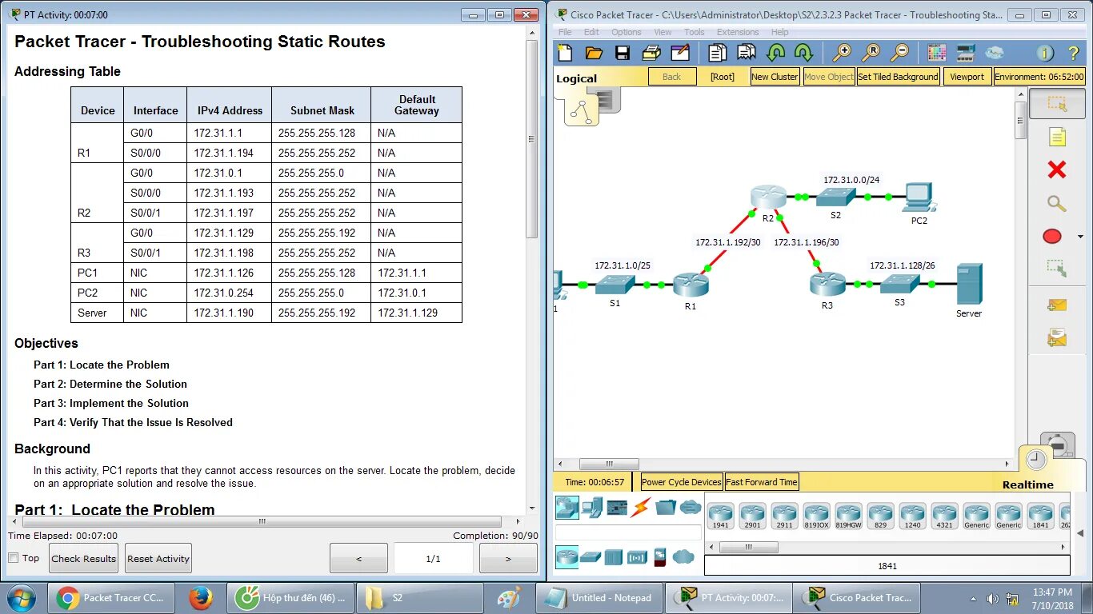Click the Add Simple PDU envelope icon

point(1057,305)
